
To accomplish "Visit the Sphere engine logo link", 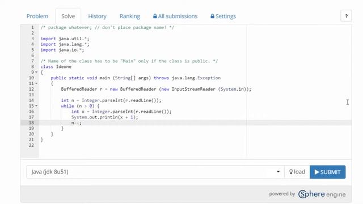I will coord(322,194).
